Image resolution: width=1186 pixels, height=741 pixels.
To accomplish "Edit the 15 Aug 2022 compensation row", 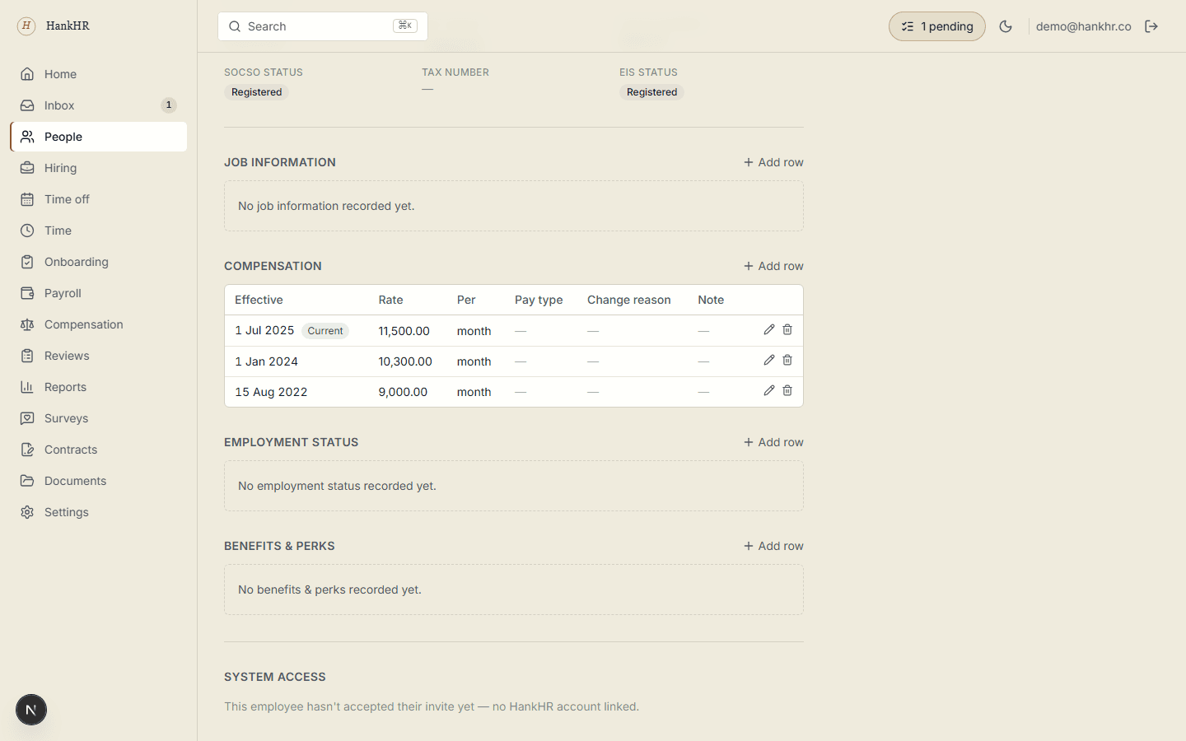I will [769, 390].
